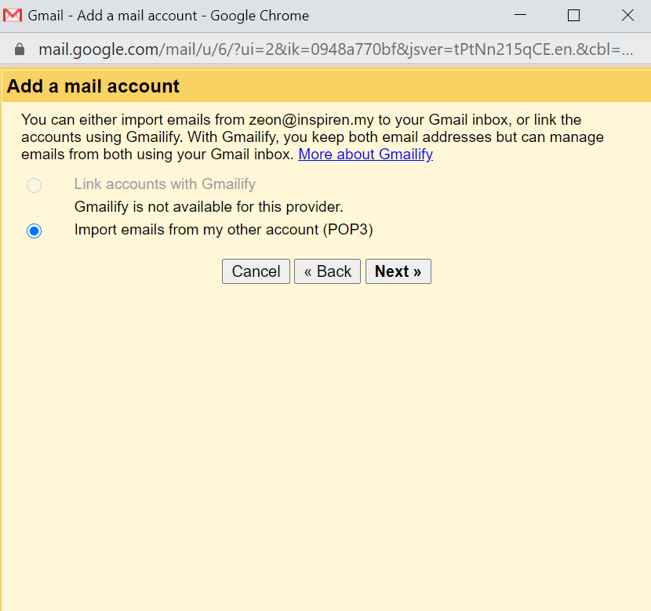Click the disabled Link accounts with Gmailify radio
The image size is (651, 611).
click(34, 185)
